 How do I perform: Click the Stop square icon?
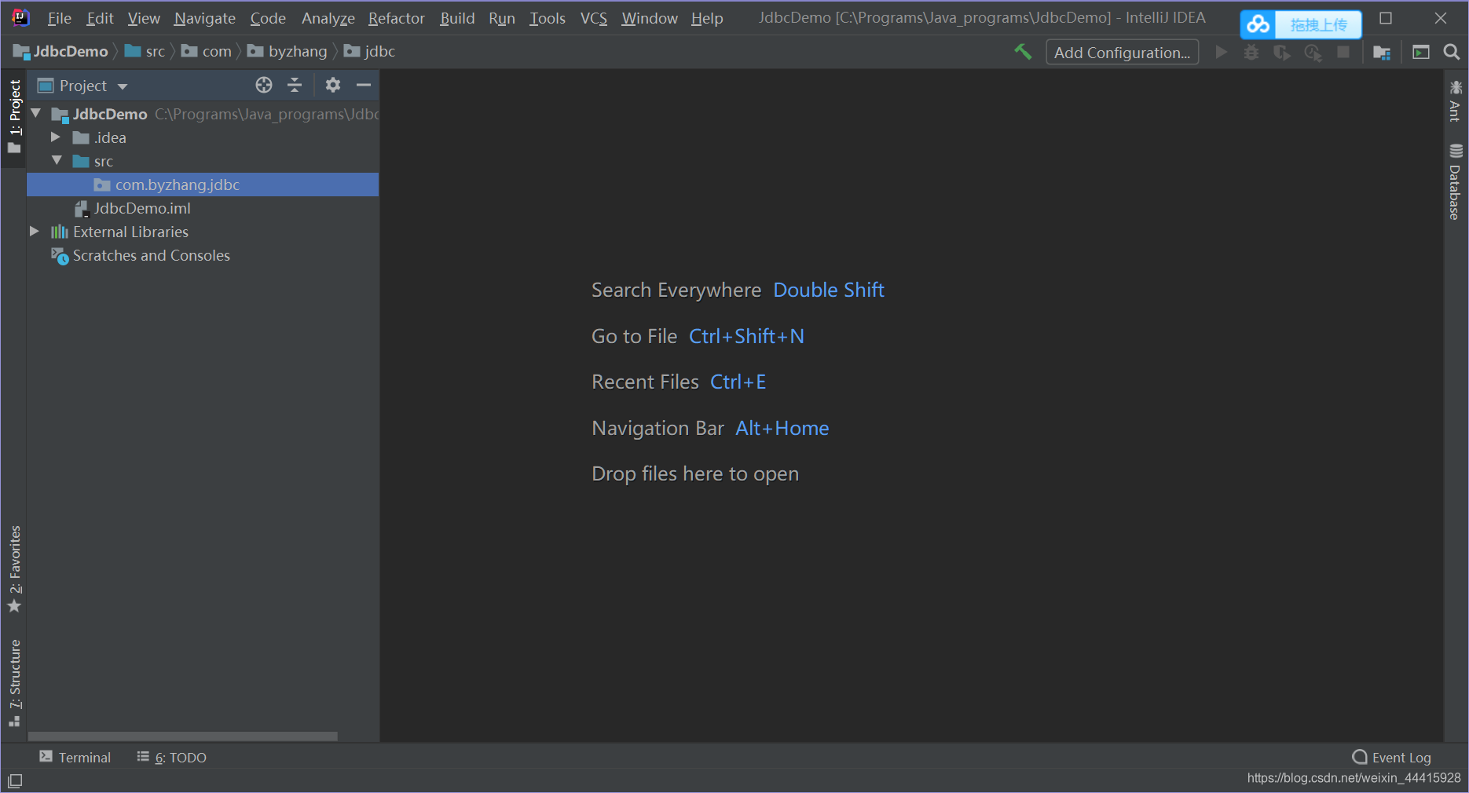click(1343, 52)
